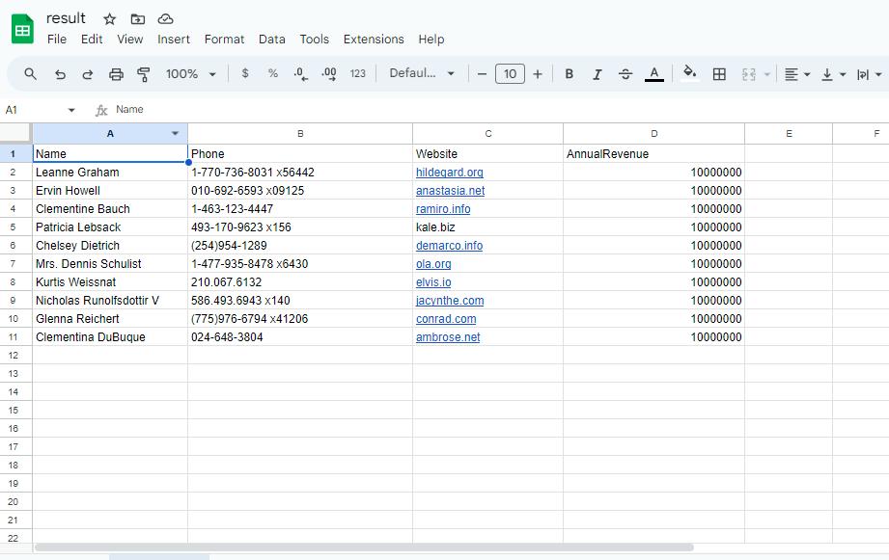The height and width of the screenshot is (560, 889).
Task: Open the Extensions menu
Action: (x=374, y=40)
